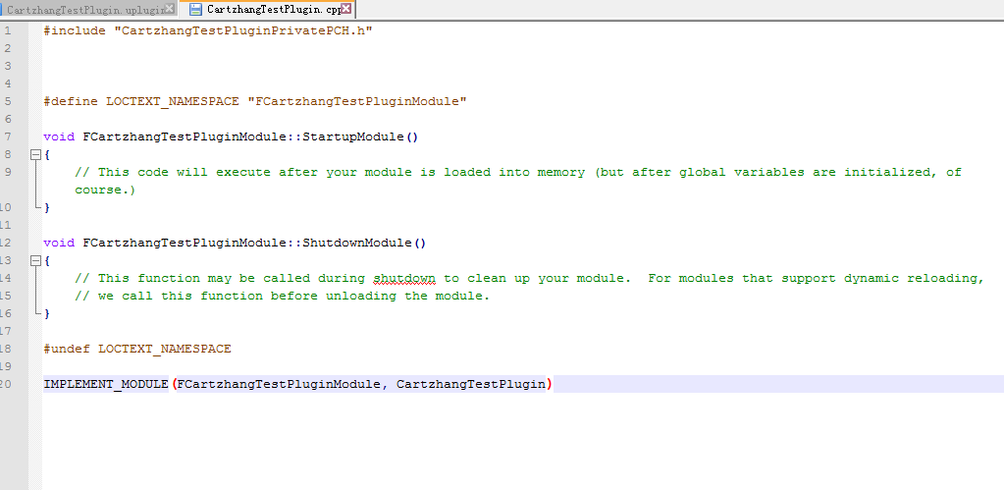The width and height of the screenshot is (1004, 490).
Task: Click the IMPLEMENT_MODULE macro name
Action: 106,384
